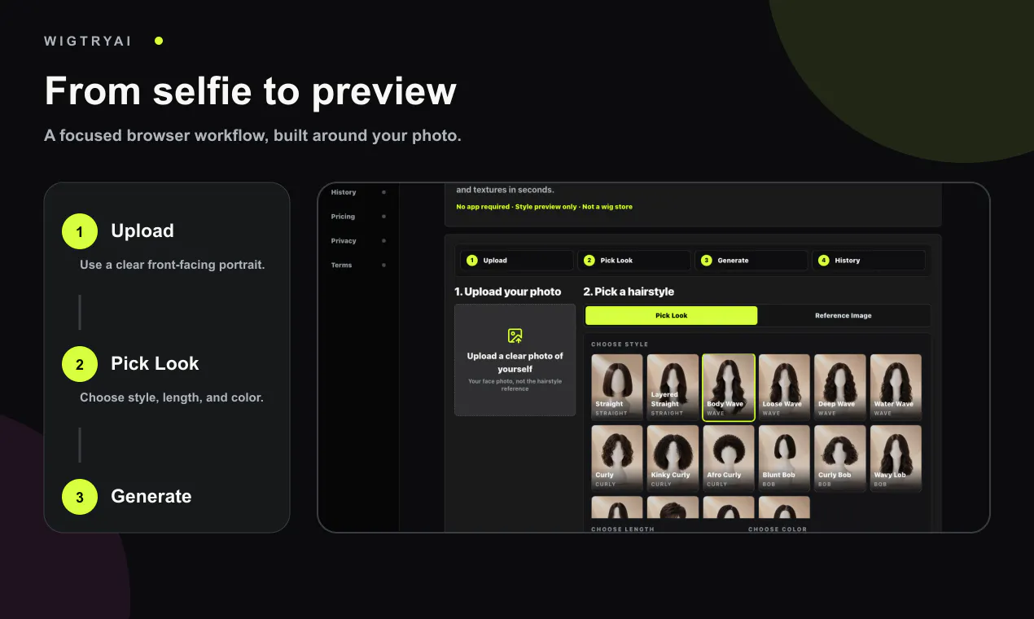The height and width of the screenshot is (619, 1034).
Task: Click the 'CHOOSE STYLE' label
Action: pos(620,345)
